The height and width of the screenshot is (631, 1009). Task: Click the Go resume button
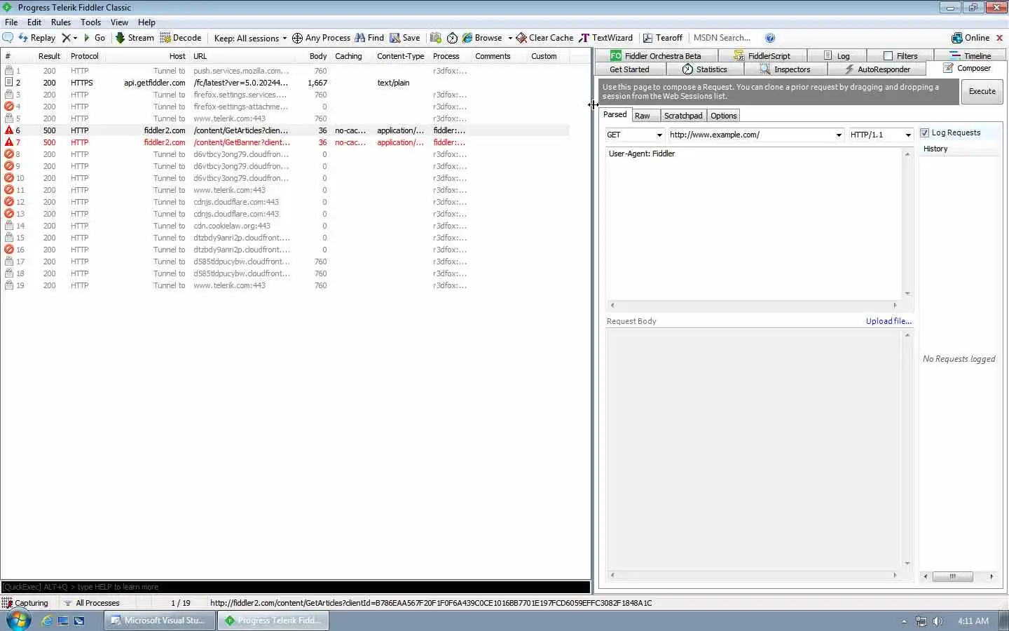click(94, 38)
